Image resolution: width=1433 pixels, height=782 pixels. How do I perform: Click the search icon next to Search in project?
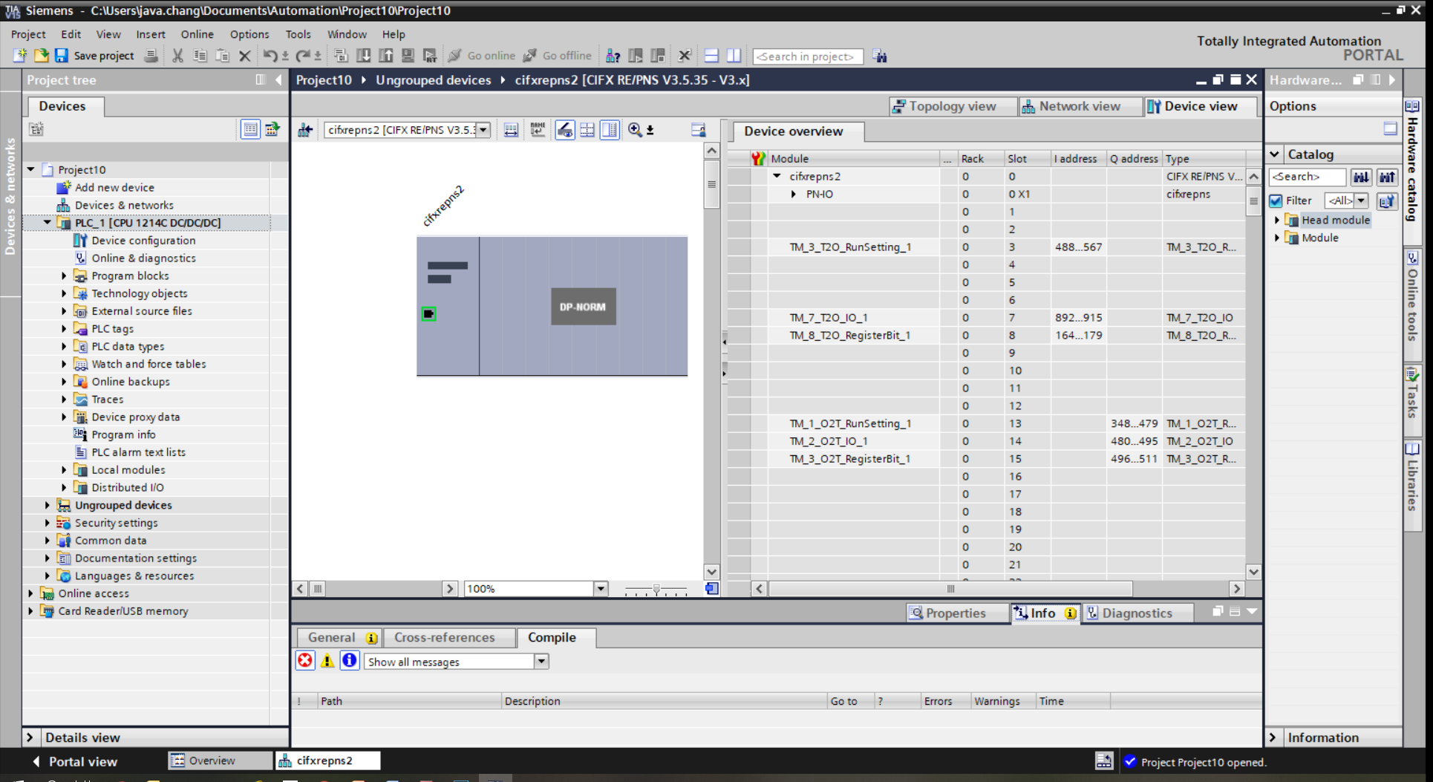tap(880, 56)
